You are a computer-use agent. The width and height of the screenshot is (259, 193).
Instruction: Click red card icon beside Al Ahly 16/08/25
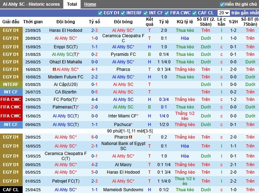[54, 69]
